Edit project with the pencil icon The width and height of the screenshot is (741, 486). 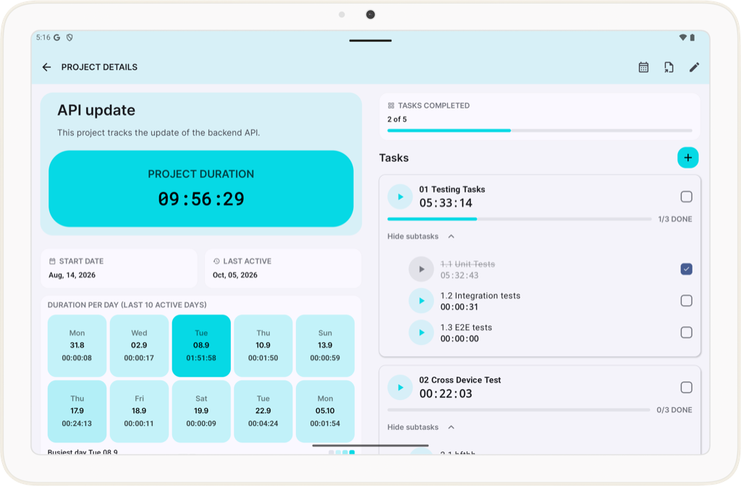(694, 67)
